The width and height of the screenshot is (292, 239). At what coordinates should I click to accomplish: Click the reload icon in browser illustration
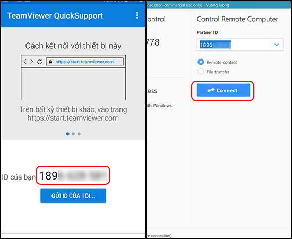[40, 62]
